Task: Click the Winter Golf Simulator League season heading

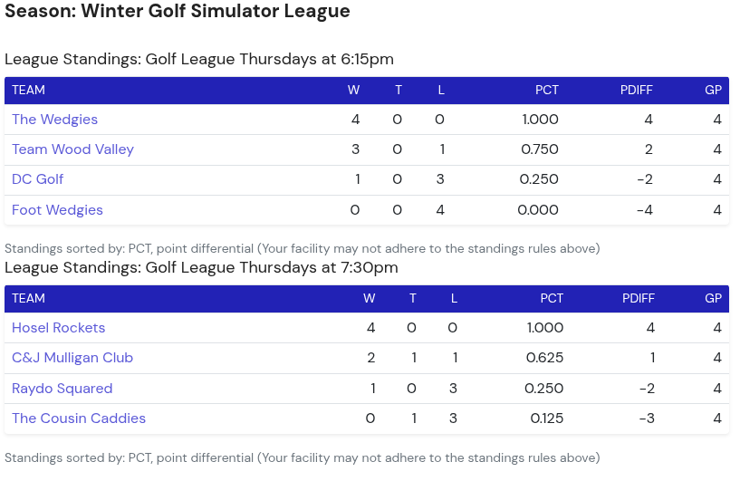Action: click(x=178, y=12)
